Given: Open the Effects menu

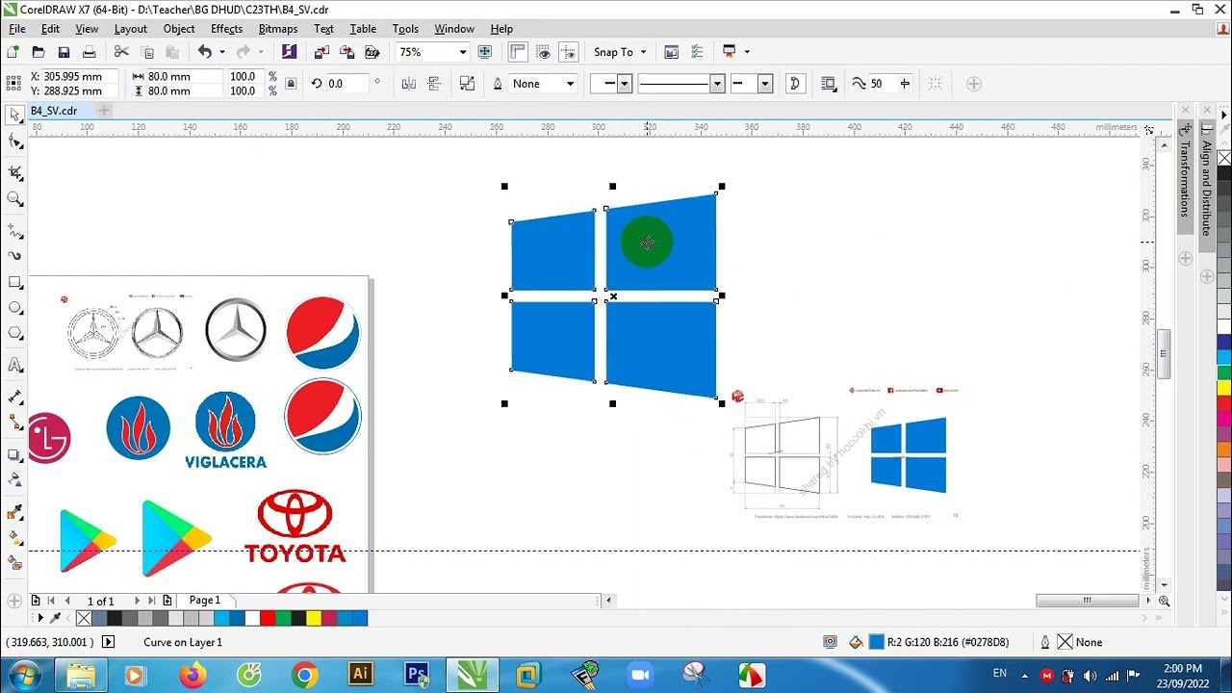Looking at the screenshot, I should coord(227,29).
